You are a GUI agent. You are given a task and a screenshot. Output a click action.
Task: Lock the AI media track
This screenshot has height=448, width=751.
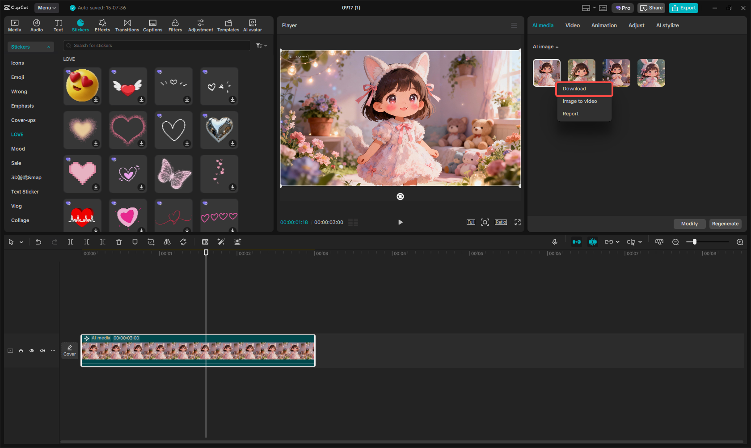click(x=21, y=351)
